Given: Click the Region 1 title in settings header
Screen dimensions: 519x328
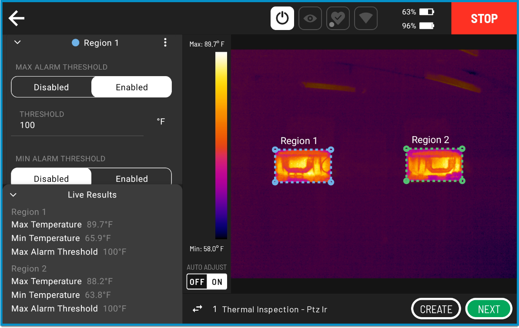Looking at the screenshot, I should pyautogui.click(x=101, y=43).
